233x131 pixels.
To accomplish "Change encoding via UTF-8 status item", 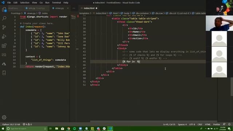I will tap(192, 124).
